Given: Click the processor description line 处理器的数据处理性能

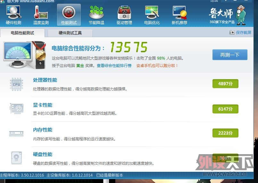Looking at the screenshot, I should 80,89.
